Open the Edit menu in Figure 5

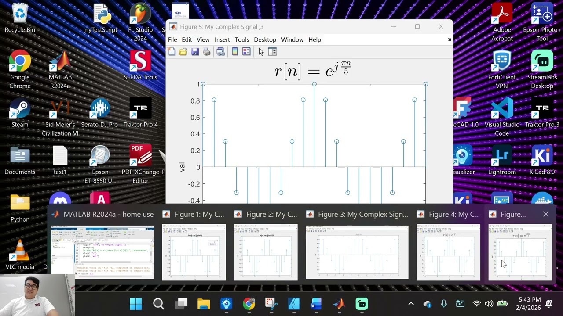(187, 39)
